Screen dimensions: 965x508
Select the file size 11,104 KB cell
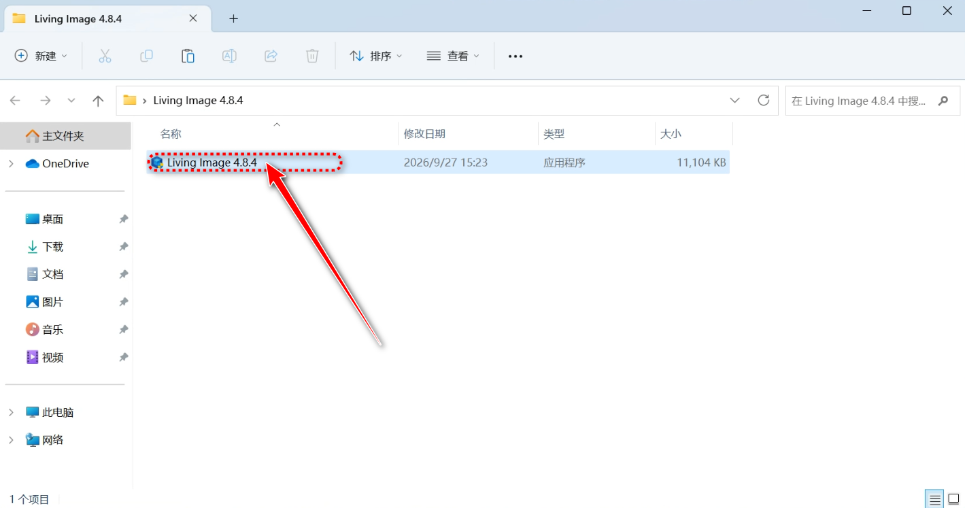point(701,163)
